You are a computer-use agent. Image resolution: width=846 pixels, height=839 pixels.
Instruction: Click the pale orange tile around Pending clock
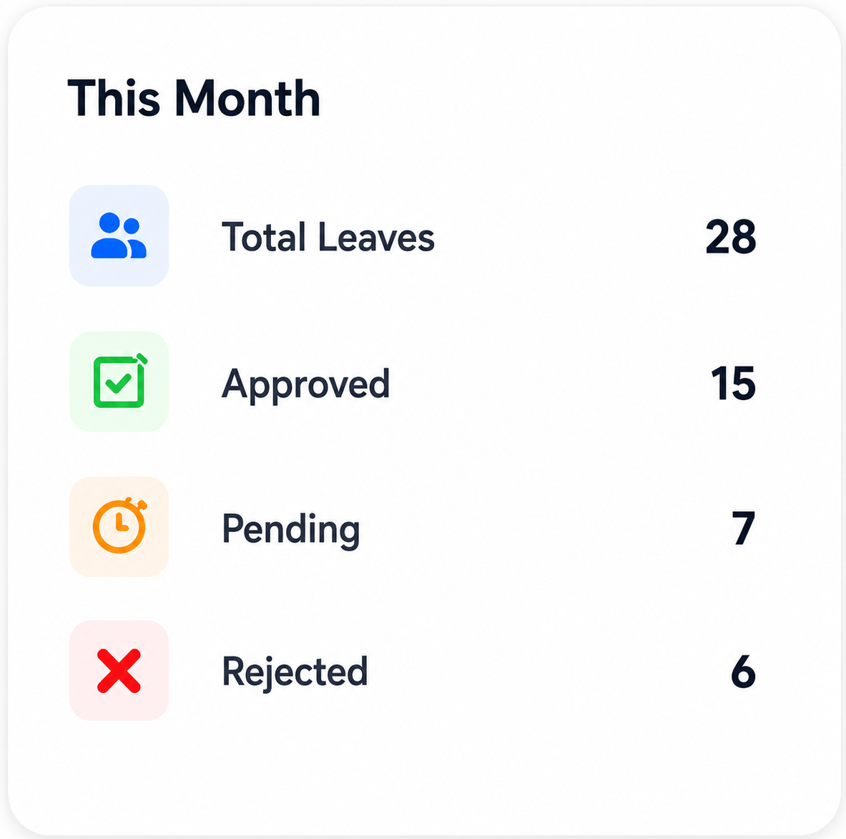click(119, 526)
